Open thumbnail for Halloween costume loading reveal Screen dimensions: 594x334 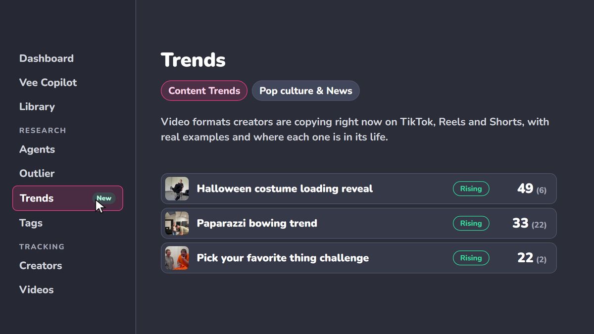177,189
